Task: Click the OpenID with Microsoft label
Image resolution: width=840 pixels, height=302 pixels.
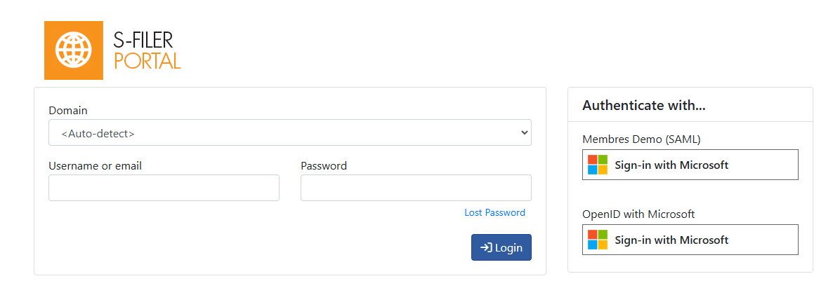Action: tap(638, 214)
